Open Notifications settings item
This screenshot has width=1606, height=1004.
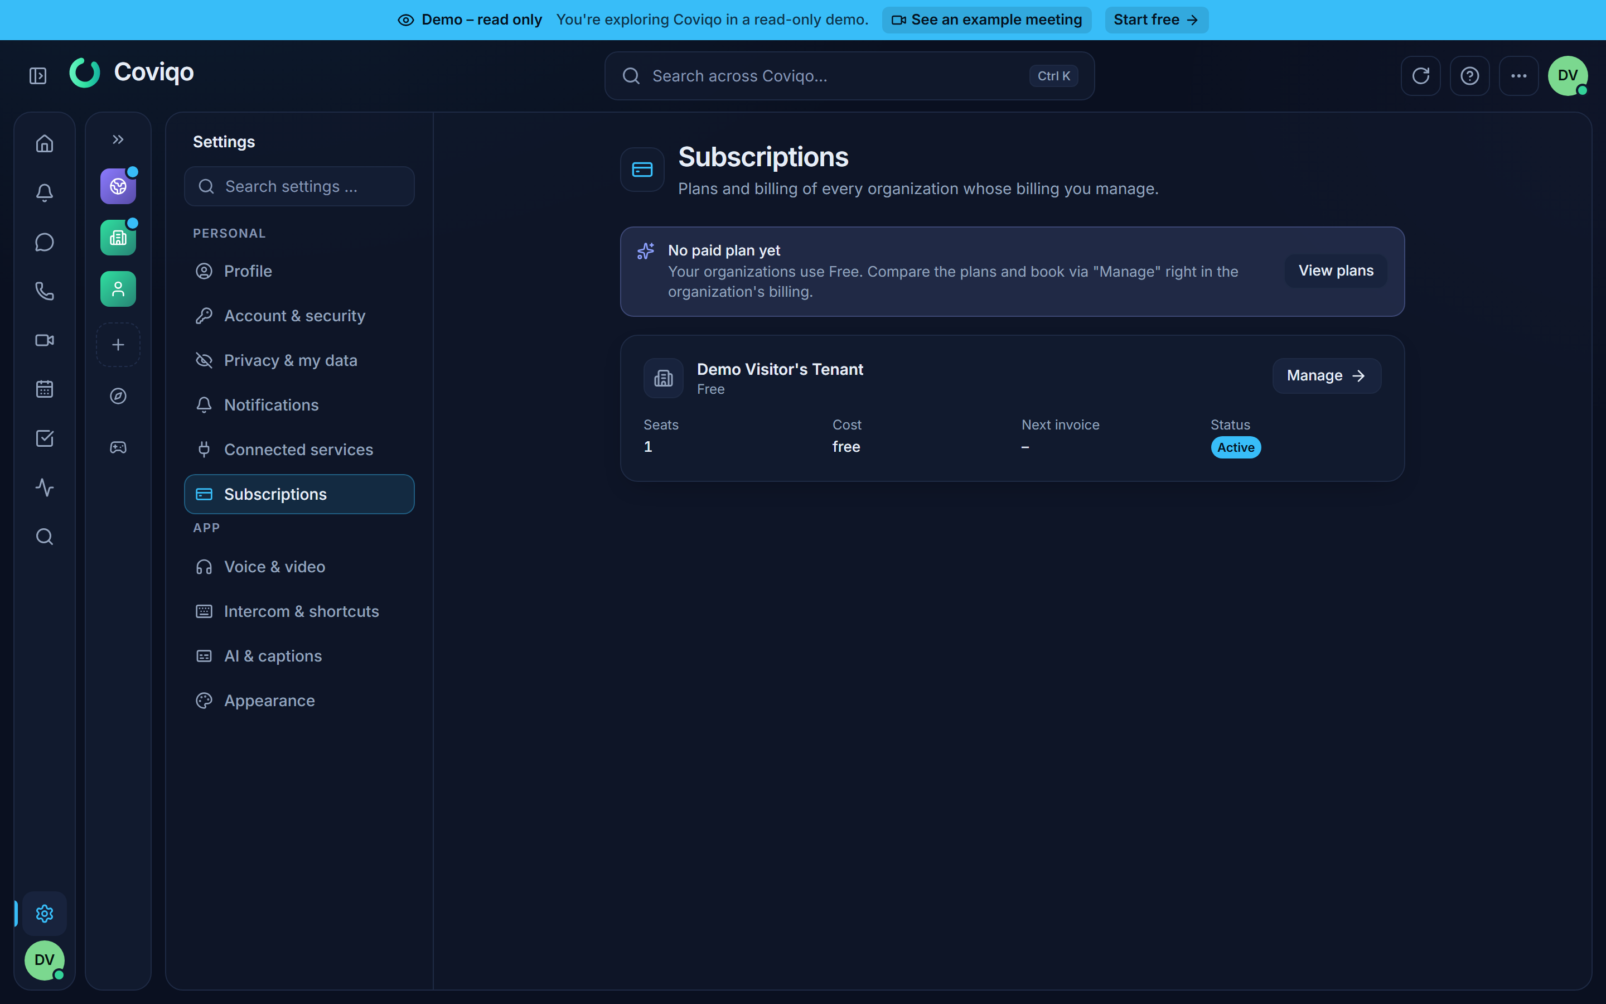[x=299, y=405]
